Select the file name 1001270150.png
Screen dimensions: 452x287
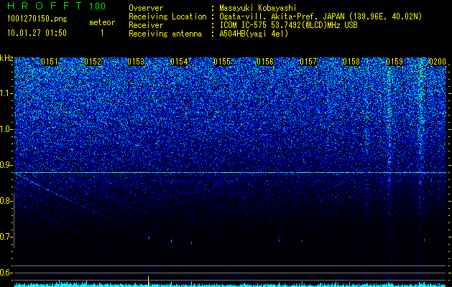(x=37, y=19)
